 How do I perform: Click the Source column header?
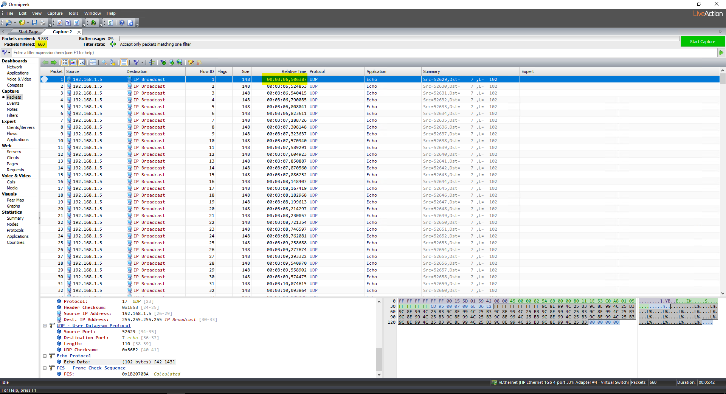95,71
